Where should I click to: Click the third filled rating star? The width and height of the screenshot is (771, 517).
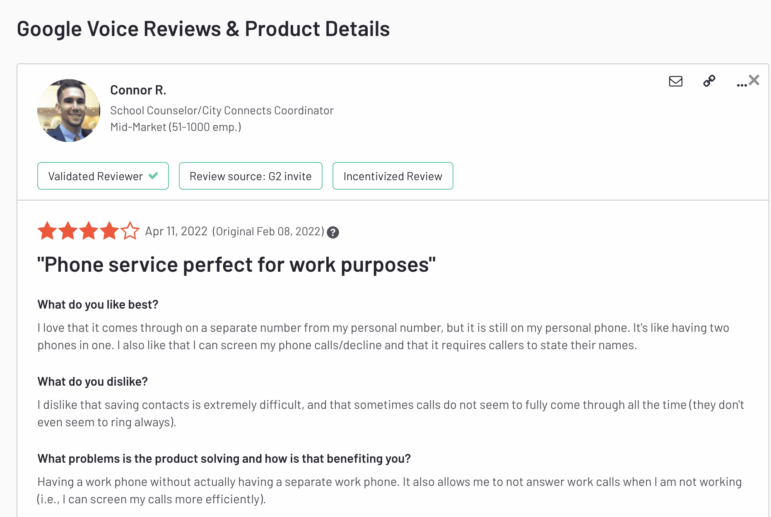(x=89, y=231)
